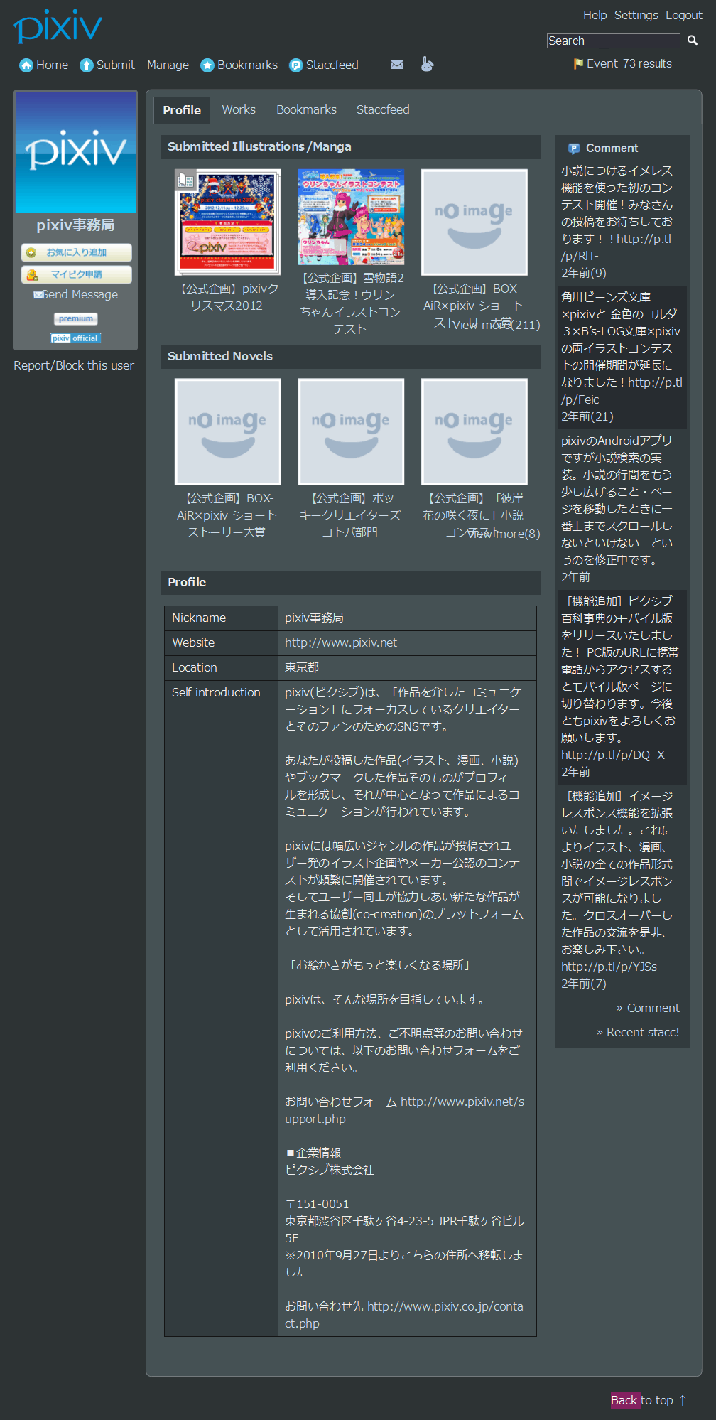Click the pixiv official badge
Viewport: 716px width, 1420px height.
[76, 338]
